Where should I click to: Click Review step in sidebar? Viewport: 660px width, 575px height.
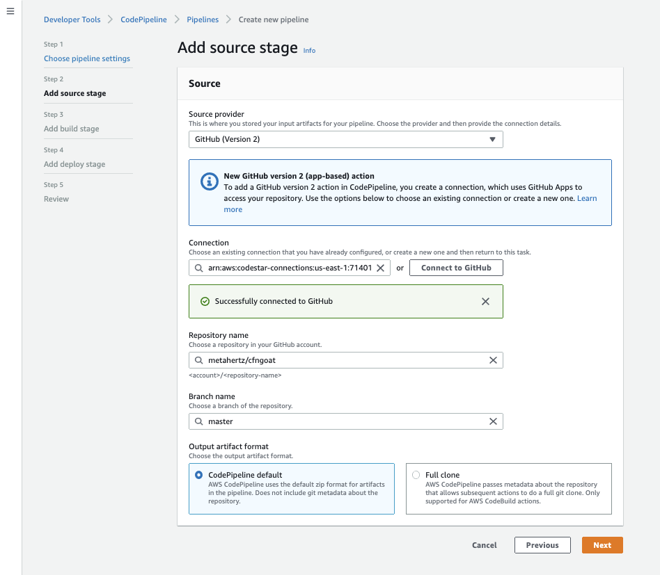coord(56,200)
